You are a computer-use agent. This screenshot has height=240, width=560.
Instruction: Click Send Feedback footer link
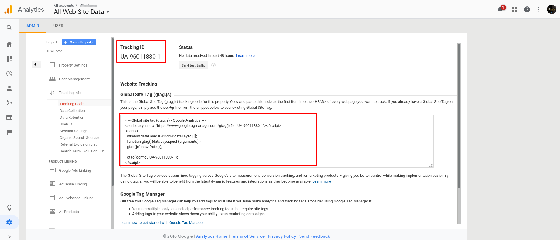(315, 236)
